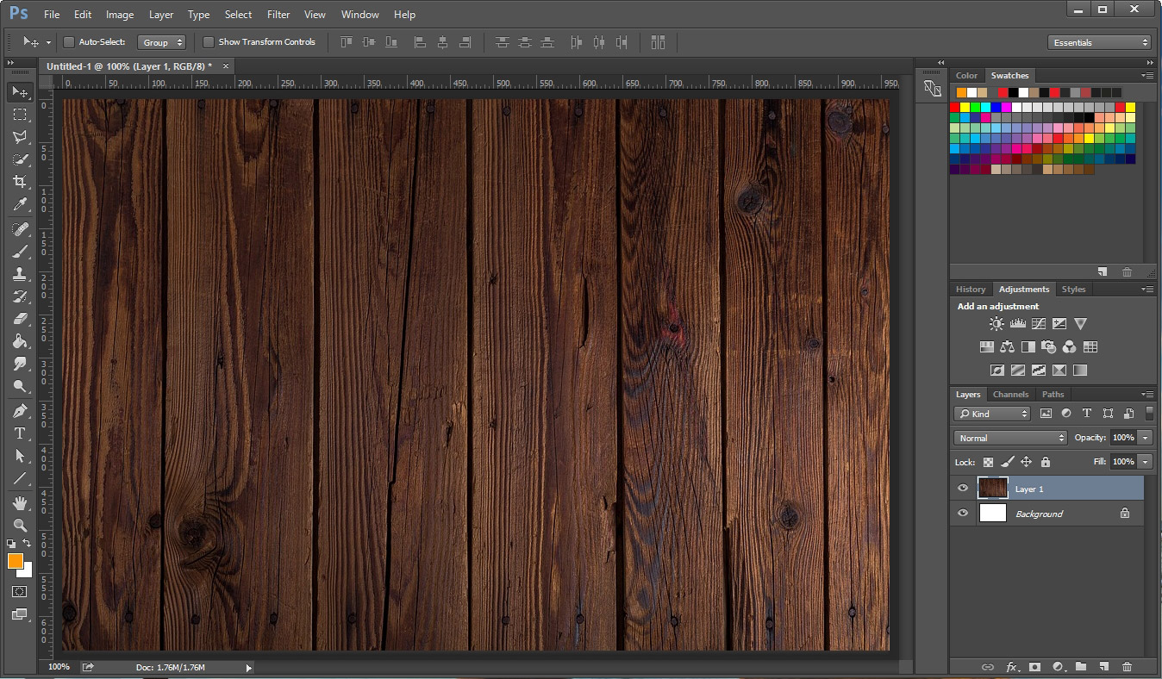Expand the layer Opacity dropdown arrow
The width and height of the screenshot is (1162, 679).
[1146, 438]
